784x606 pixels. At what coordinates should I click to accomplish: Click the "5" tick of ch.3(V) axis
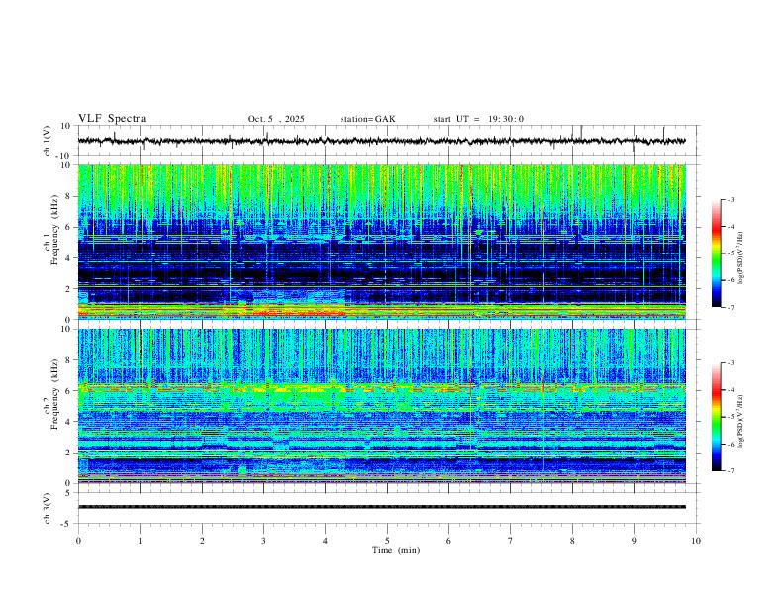coord(69,493)
